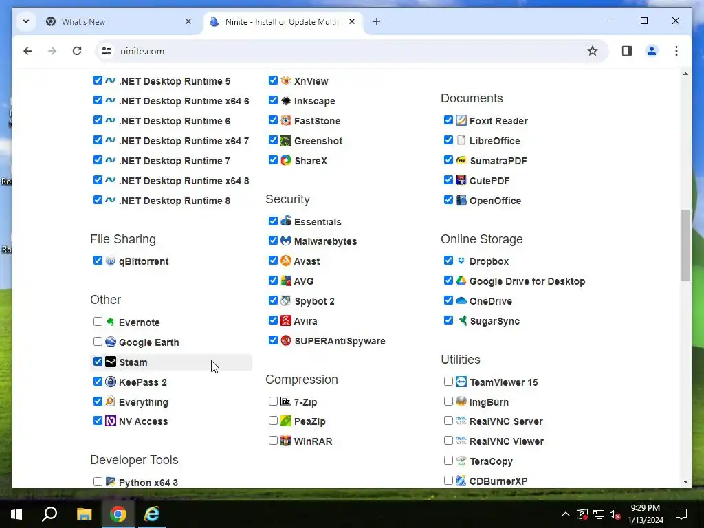Tick the 7-Zip checkbox
The image size is (704, 528).
pyautogui.click(x=273, y=401)
